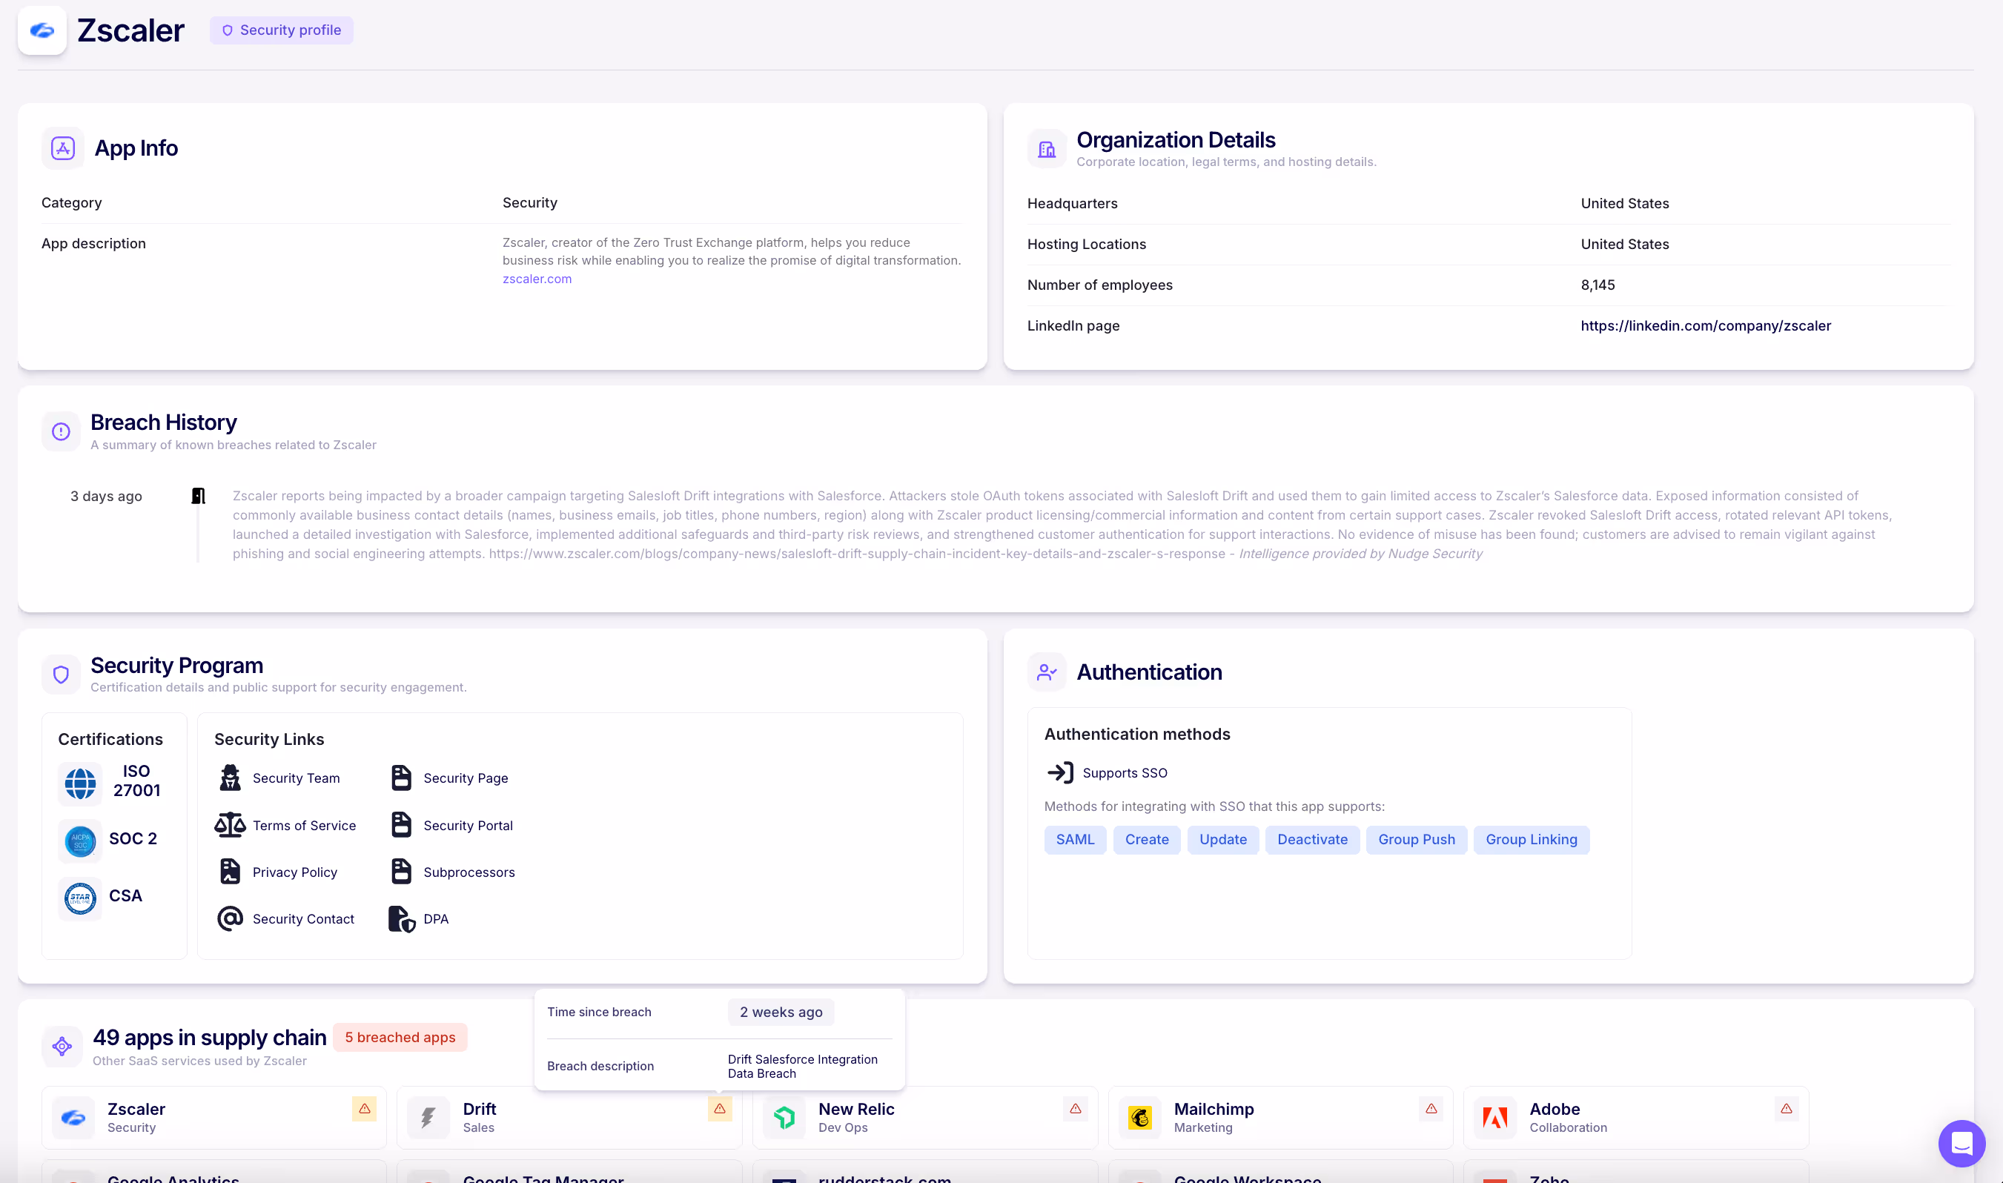The height and width of the screenshot is (1183, 2003).
Task: Open the chat support bubble
Action: pyautogui.click(x=1961, y=1144)
